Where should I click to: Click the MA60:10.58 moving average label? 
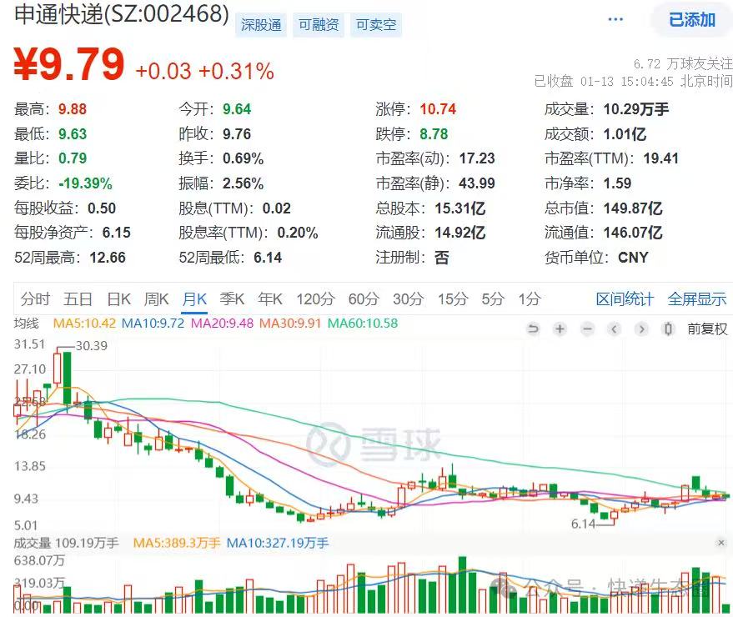point(363,323)
